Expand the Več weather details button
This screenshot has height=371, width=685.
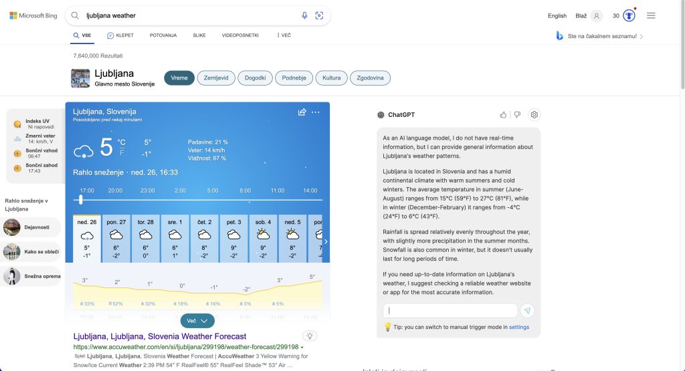197,321
